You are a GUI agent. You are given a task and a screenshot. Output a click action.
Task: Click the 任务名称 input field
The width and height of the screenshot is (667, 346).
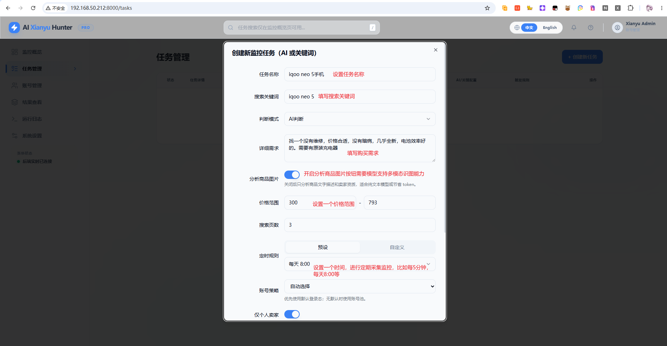coord(360,74)
